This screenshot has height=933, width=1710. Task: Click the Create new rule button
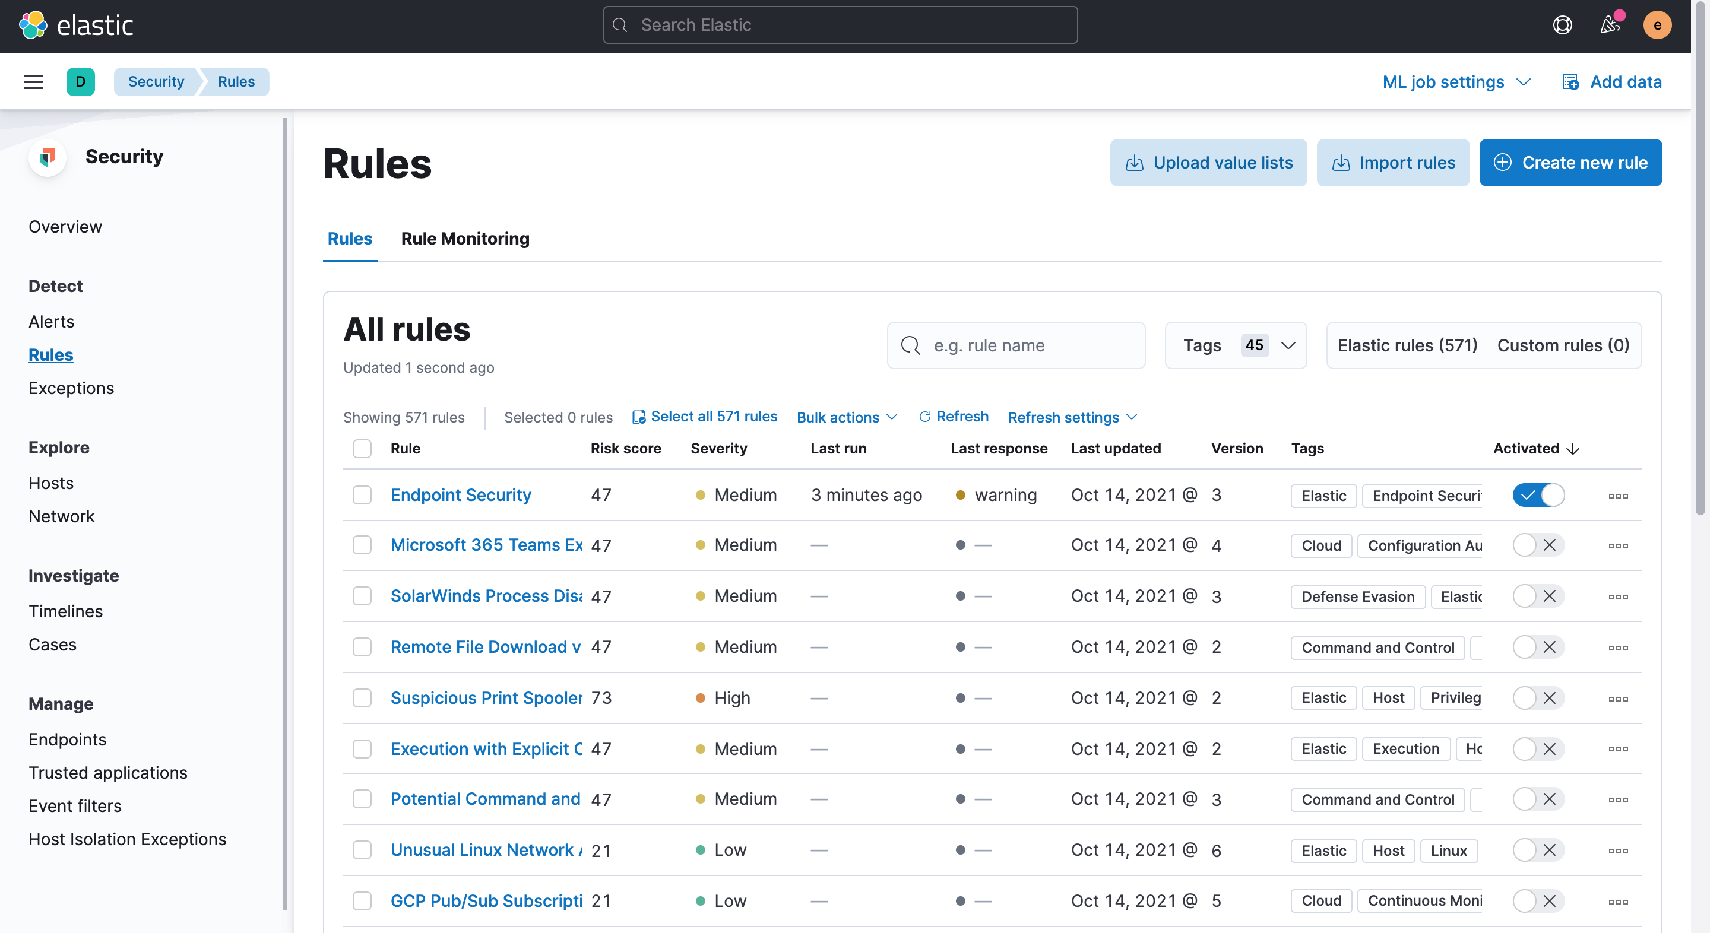[x=1570, y=163]
